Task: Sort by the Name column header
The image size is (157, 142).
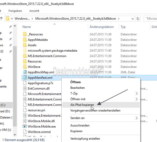Action: pos(27,27)
